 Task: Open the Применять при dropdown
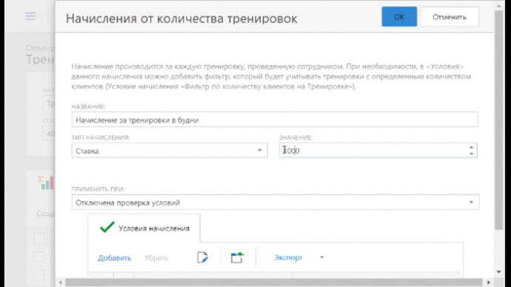275,202
